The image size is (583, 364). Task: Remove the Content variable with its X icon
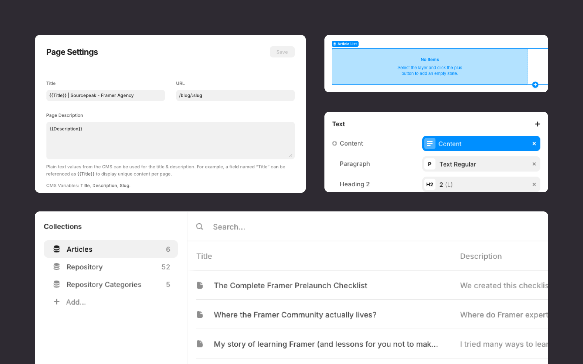[x=534, y=144]
